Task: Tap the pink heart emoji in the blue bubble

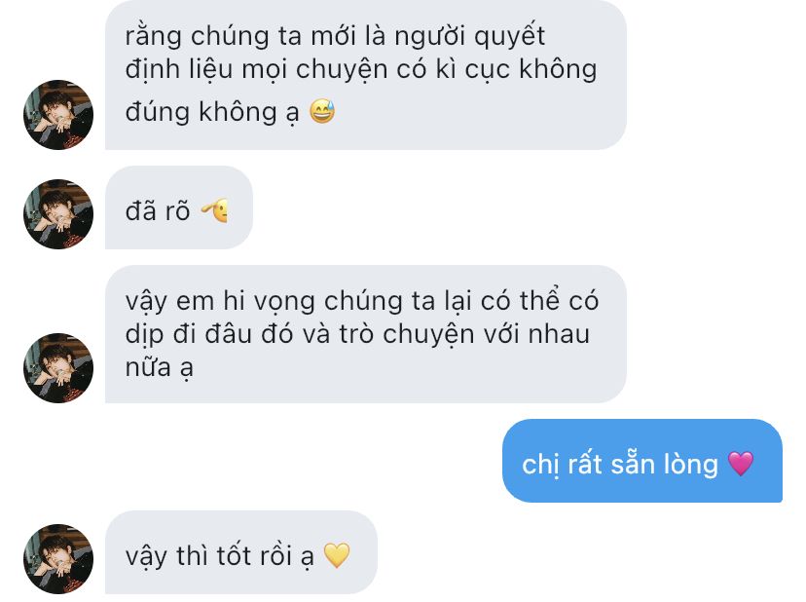Action: [x=741, y=463]
